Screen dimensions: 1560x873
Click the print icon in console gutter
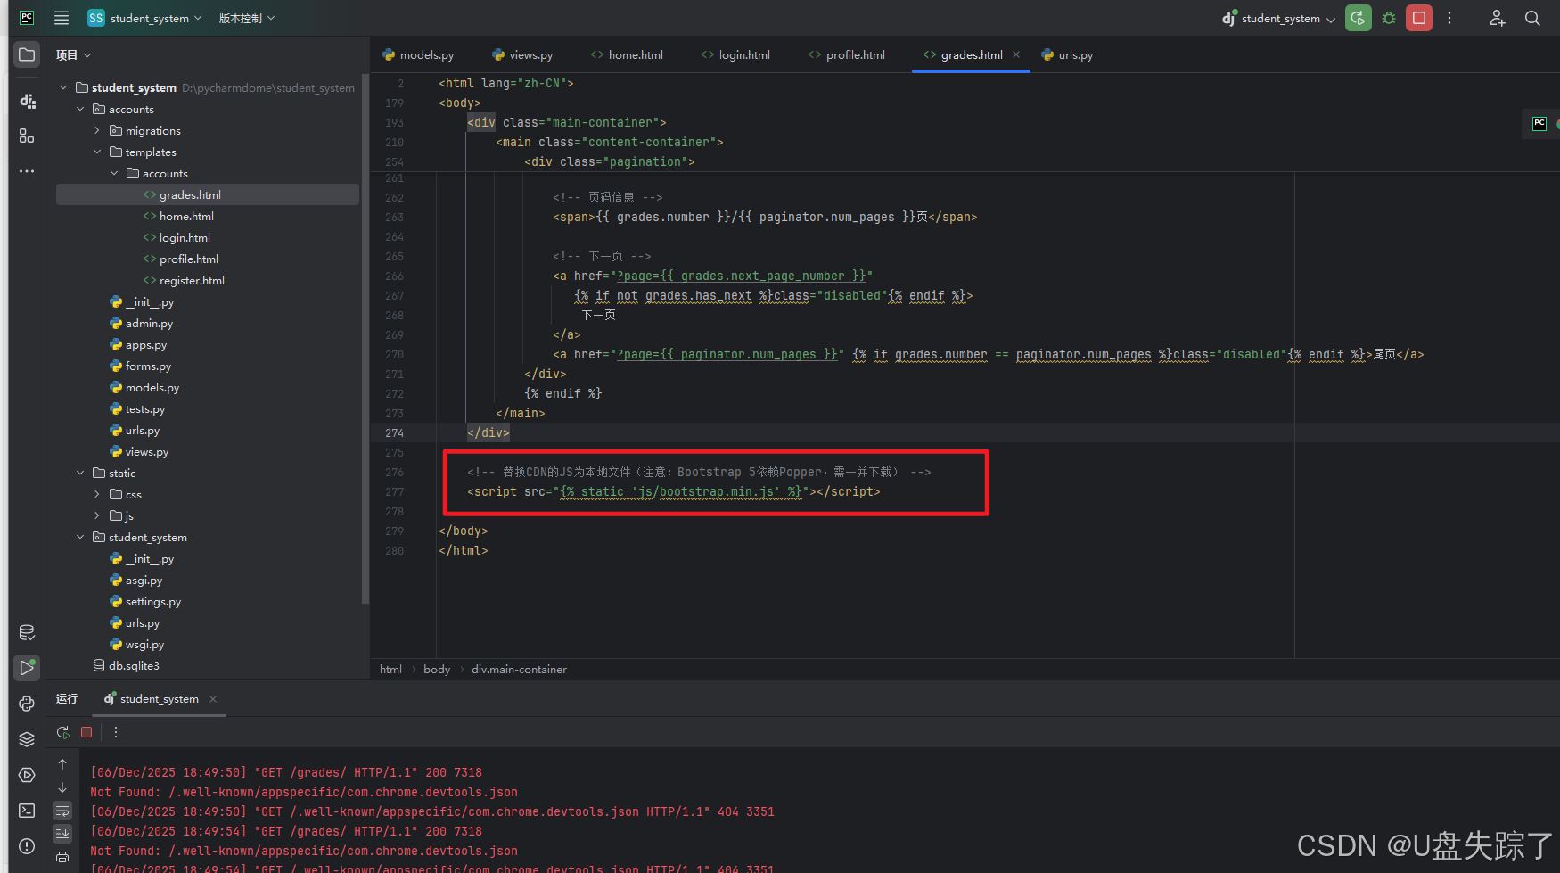pos(62,857)
